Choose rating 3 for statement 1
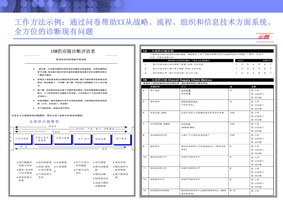This screenshot has height=212, width=283. tap(248, 64)
